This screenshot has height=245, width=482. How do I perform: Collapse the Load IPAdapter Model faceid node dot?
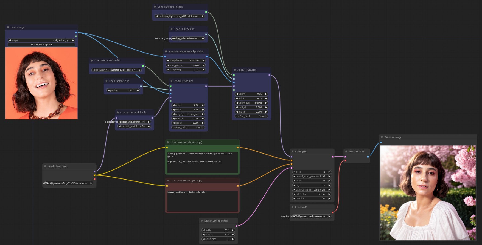[92, 60]
